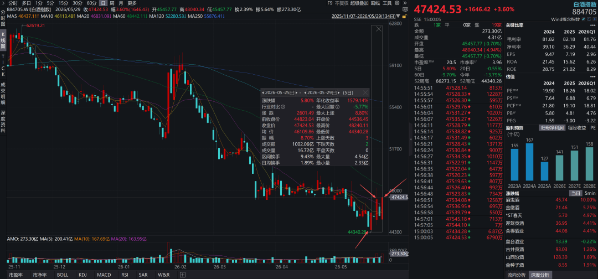The height and width of the screenshot is (279, 598).
Task: Toggle 不复权 price adjustment mode
Action: 342,3
